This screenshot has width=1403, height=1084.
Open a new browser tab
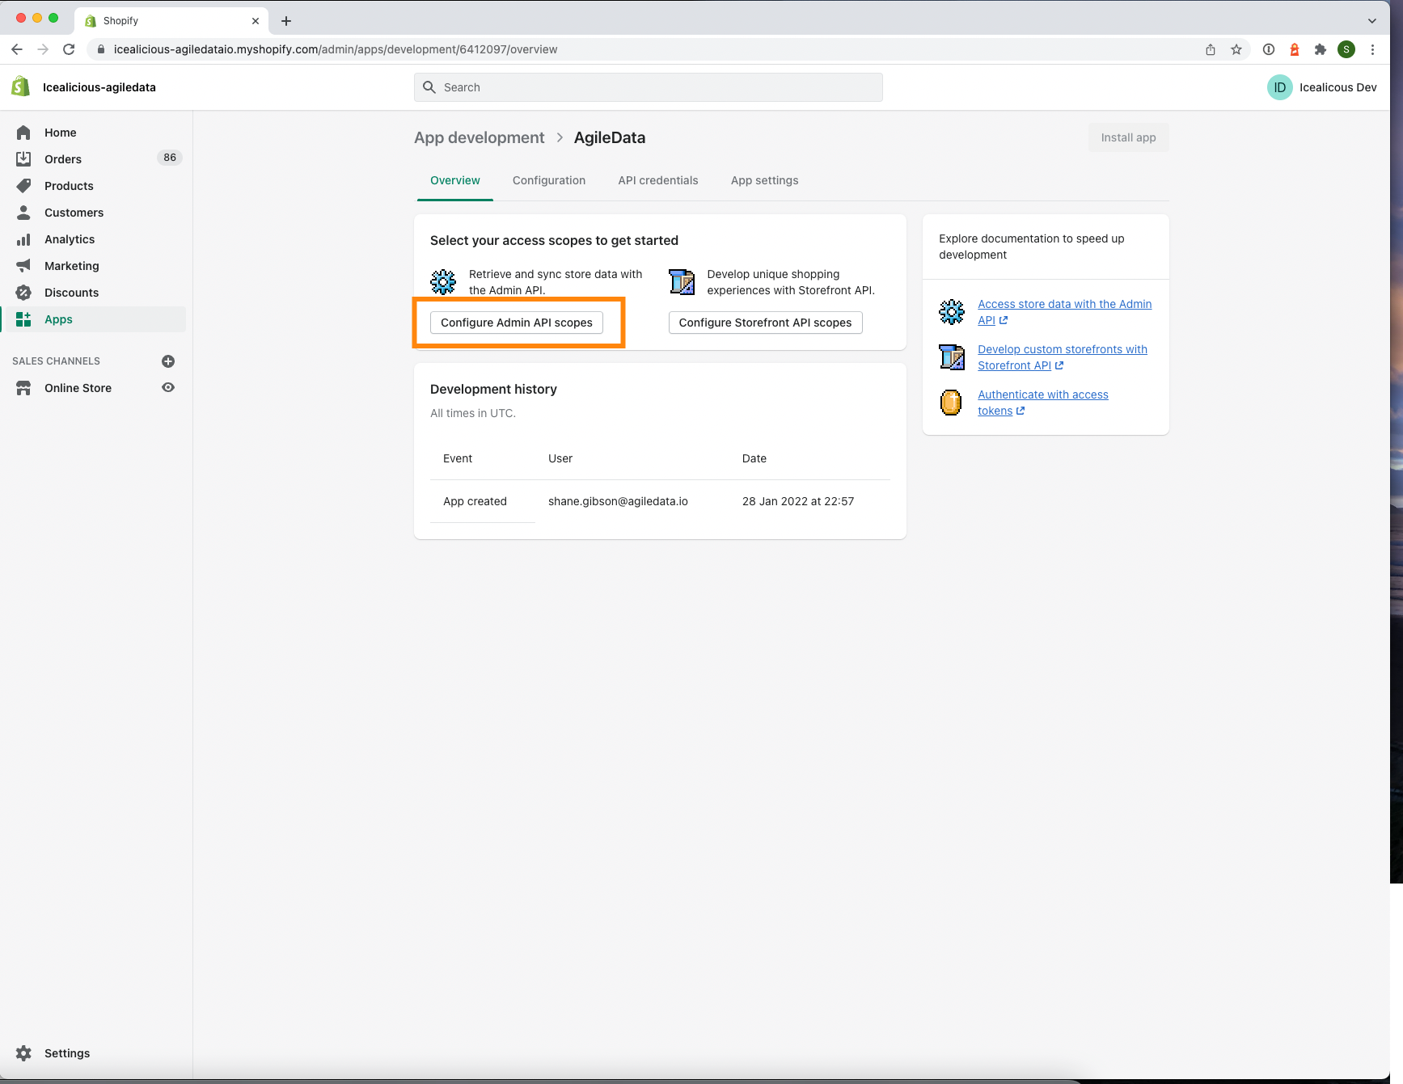tap(286, 21)
